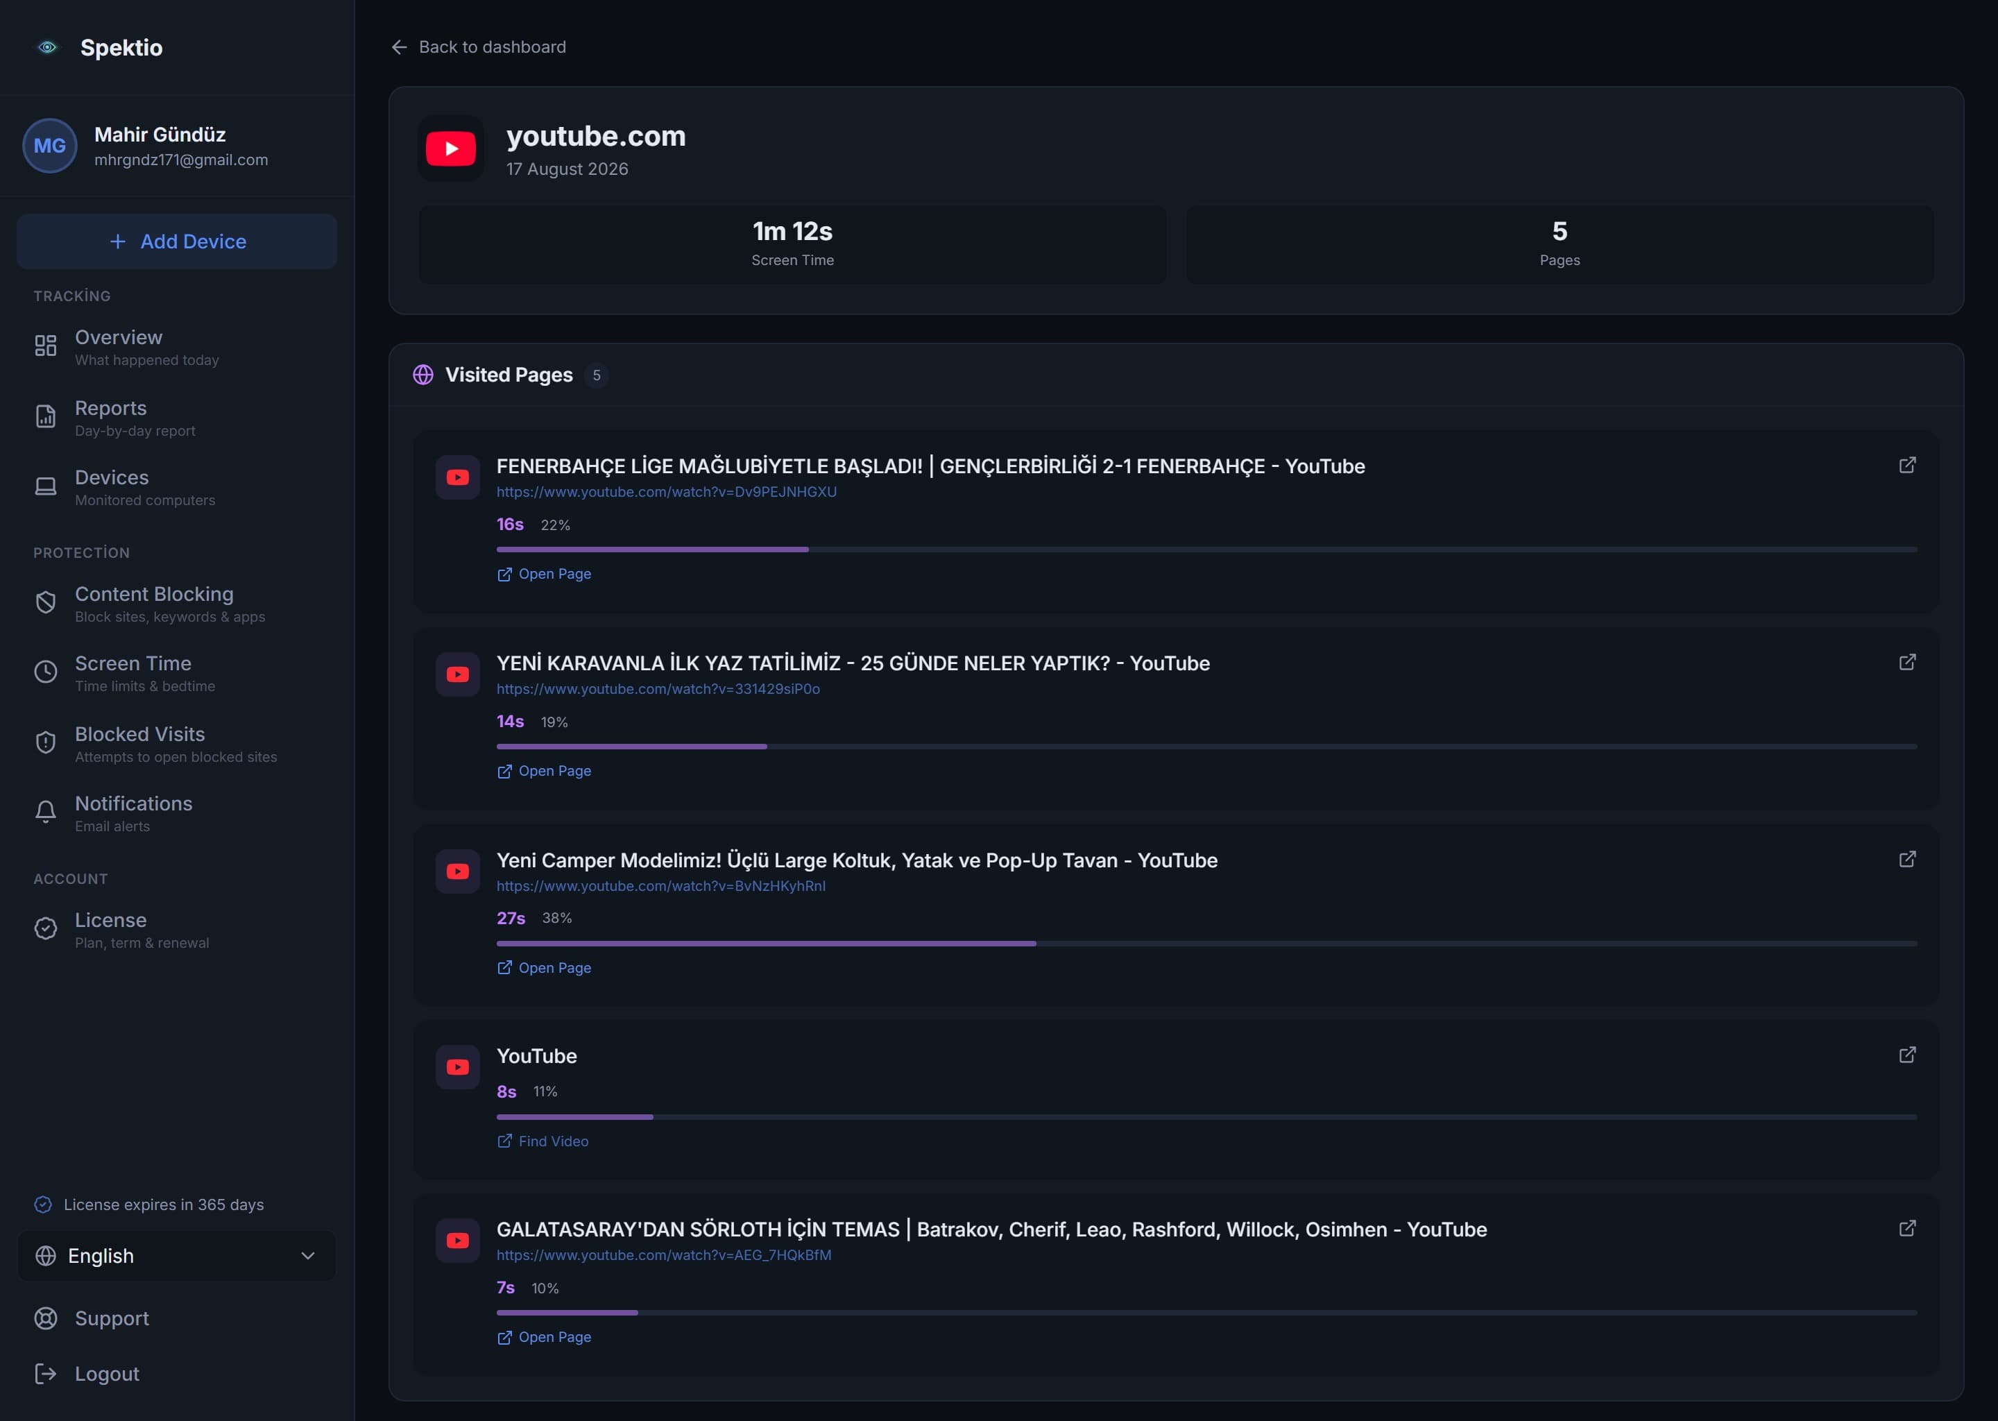Click the 5 Pages stat card
Image resolution: width=1998 pixels, height=1421 pixels.
(x=1560, y=244)
